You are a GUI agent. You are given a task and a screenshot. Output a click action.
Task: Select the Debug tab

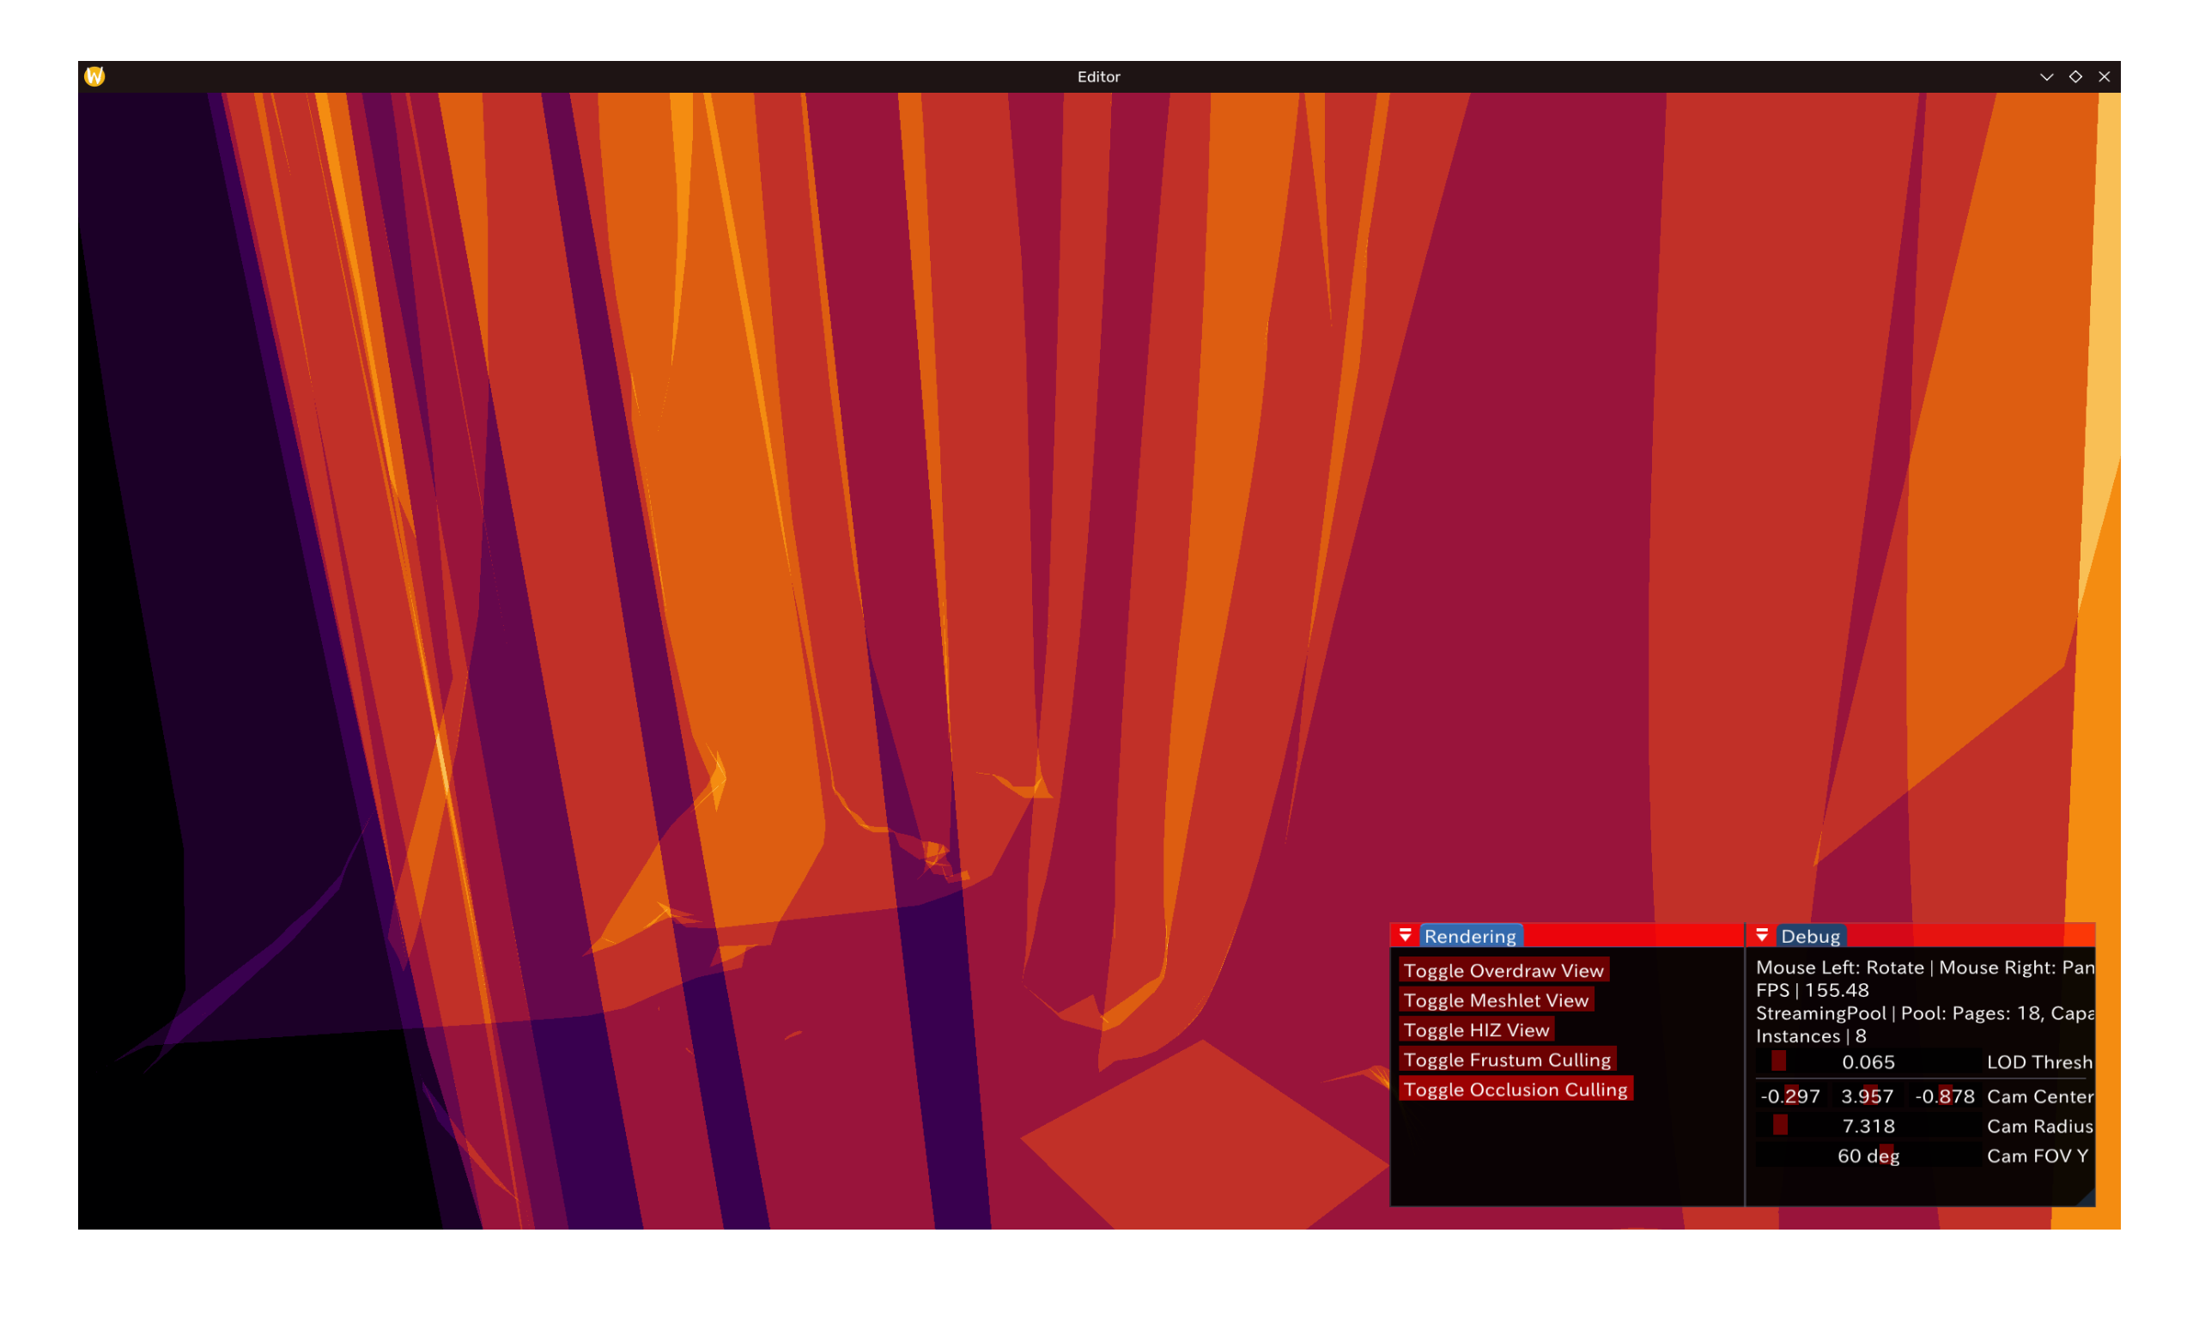1810,936
